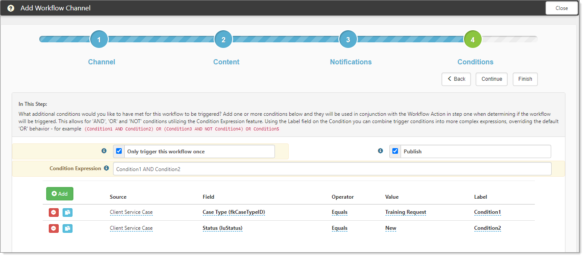Go to step 1 Channel
584x257 pixels.
(x=99, y=40)
